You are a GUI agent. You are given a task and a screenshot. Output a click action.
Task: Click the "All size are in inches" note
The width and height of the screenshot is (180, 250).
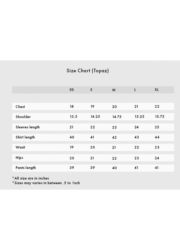click(x=31, y=178)
